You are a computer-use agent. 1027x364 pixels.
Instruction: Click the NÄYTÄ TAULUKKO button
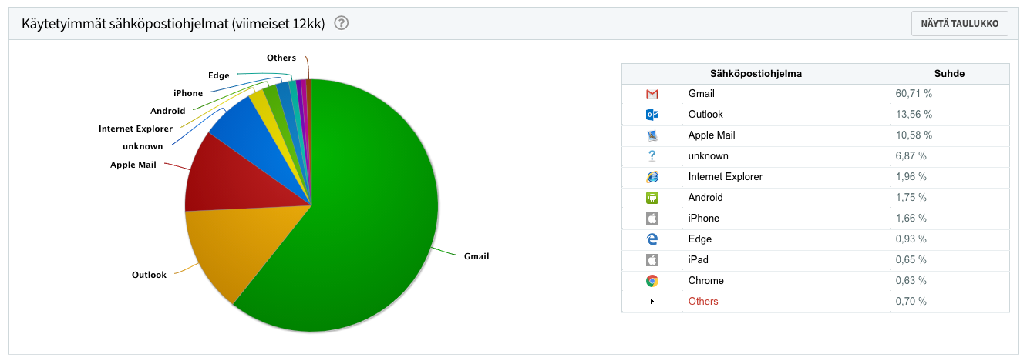pyautogui.click(x=959, y=24)
